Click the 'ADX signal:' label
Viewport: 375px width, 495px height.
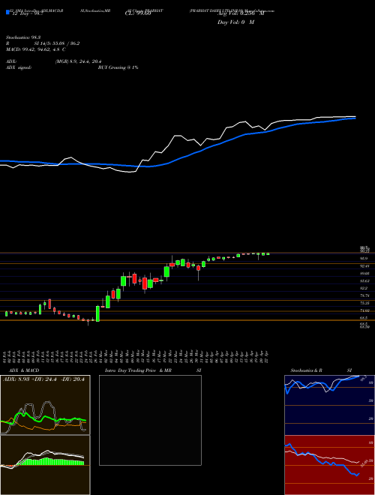(x=19, y=67)
